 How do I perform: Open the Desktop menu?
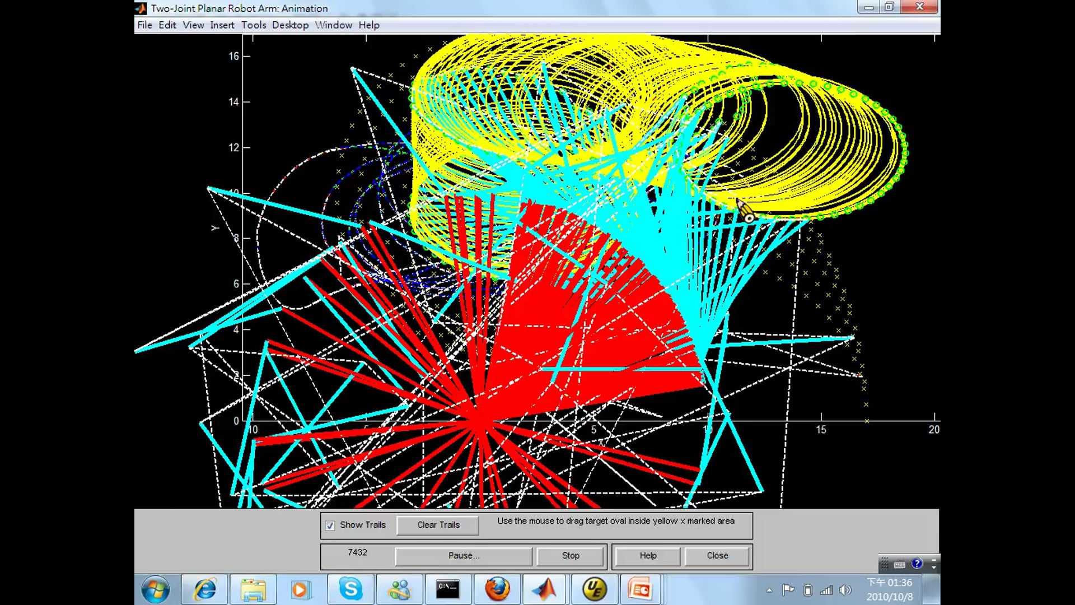tap(290, 25)
